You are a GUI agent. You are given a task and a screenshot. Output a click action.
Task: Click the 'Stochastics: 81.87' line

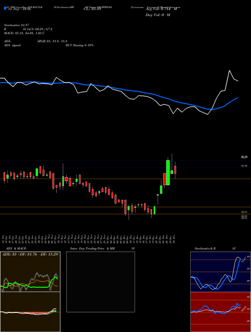(16, 26)
